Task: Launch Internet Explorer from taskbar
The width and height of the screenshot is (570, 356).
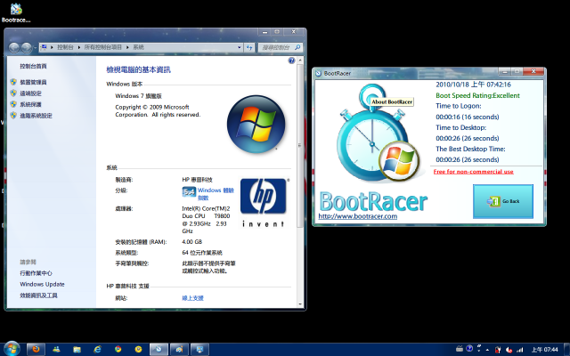Action: click(97, 350)
